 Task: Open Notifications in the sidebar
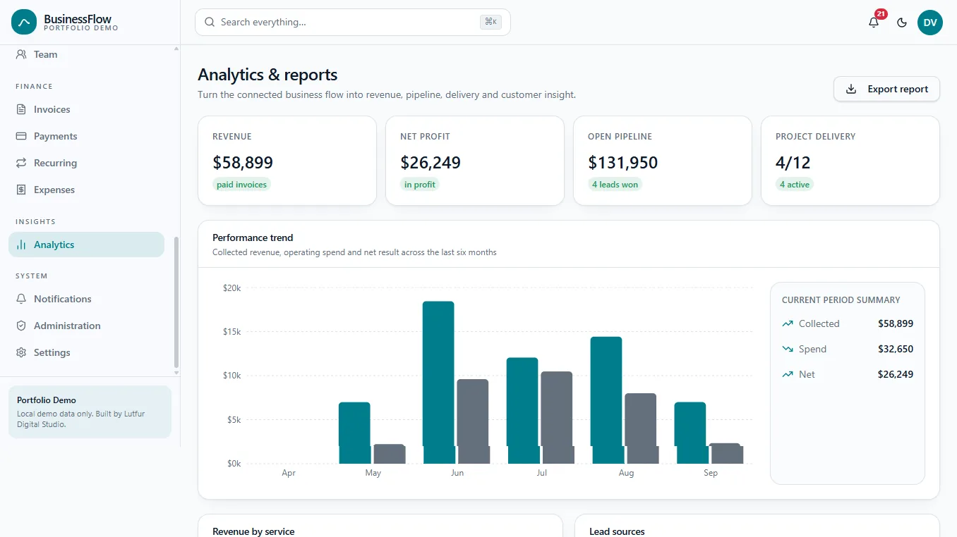pyautogui.click(x=86, y=299)
